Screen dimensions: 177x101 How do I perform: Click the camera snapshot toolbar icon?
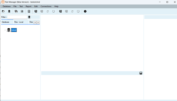tap(22, 11)
